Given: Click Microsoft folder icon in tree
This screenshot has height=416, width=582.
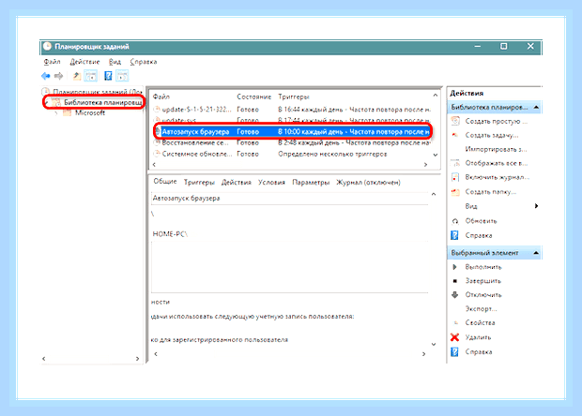Looking at the screenshot, I should [x=67, y=113].
